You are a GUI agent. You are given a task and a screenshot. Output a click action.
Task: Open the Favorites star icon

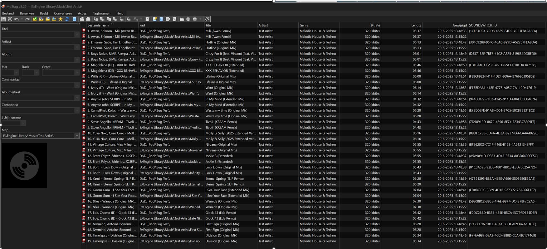pos(61,19)
